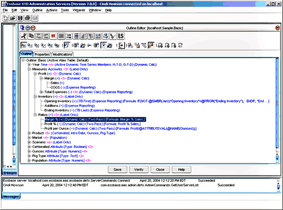Viewport: 283px width, 210px height.
Task: Click the icon right after the pressed red-arrow button
Action: [x=130, y=45]
